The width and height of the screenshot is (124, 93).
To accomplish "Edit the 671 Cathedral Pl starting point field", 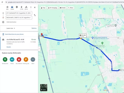I will tap(19, 13).
